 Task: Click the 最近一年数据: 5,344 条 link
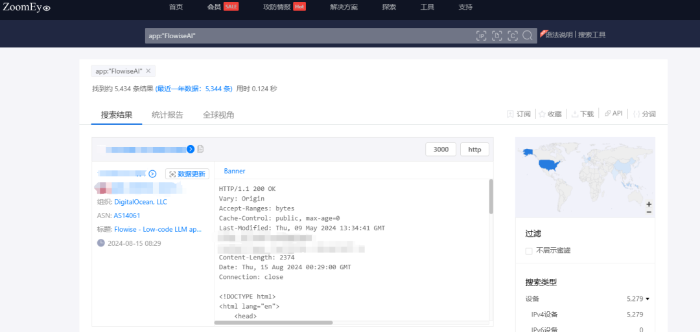coord(194,89)
